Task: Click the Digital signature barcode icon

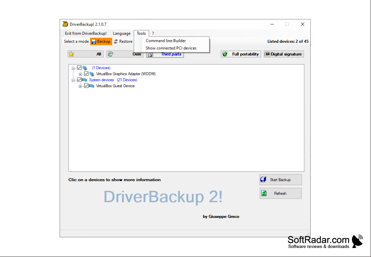Action: pos(267,54)
